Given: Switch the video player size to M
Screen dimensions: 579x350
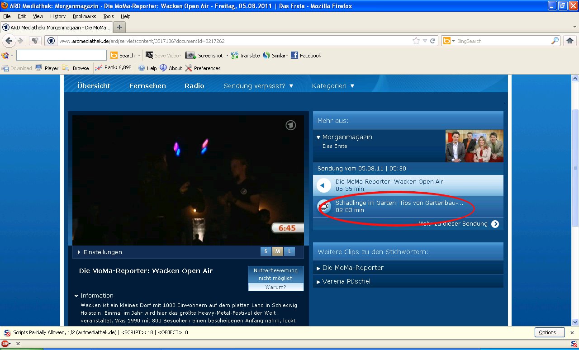Looking at the screenshot, I should (277, 251).
